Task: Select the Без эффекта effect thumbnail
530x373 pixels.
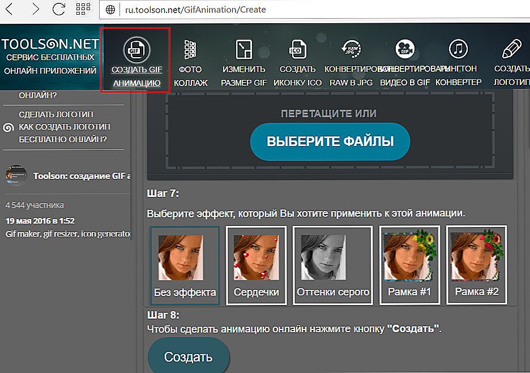Action: click(x=185, y=265)
